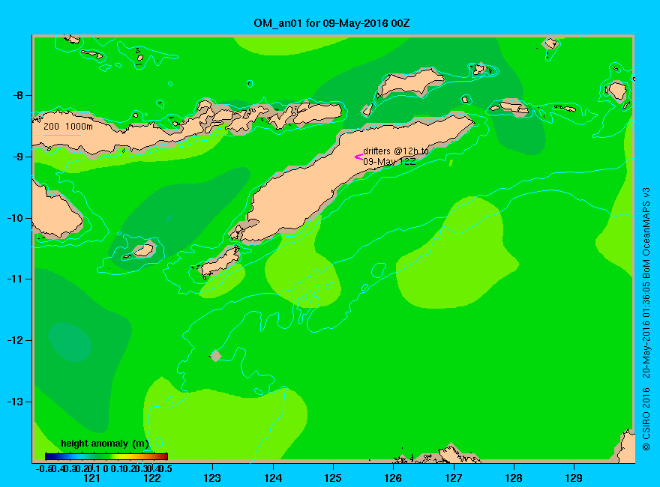Click the '© CSIRO 2016' copyright text

coord(646,419)
